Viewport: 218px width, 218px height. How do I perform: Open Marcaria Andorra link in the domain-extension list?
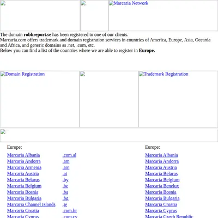[x=24, y=161]
